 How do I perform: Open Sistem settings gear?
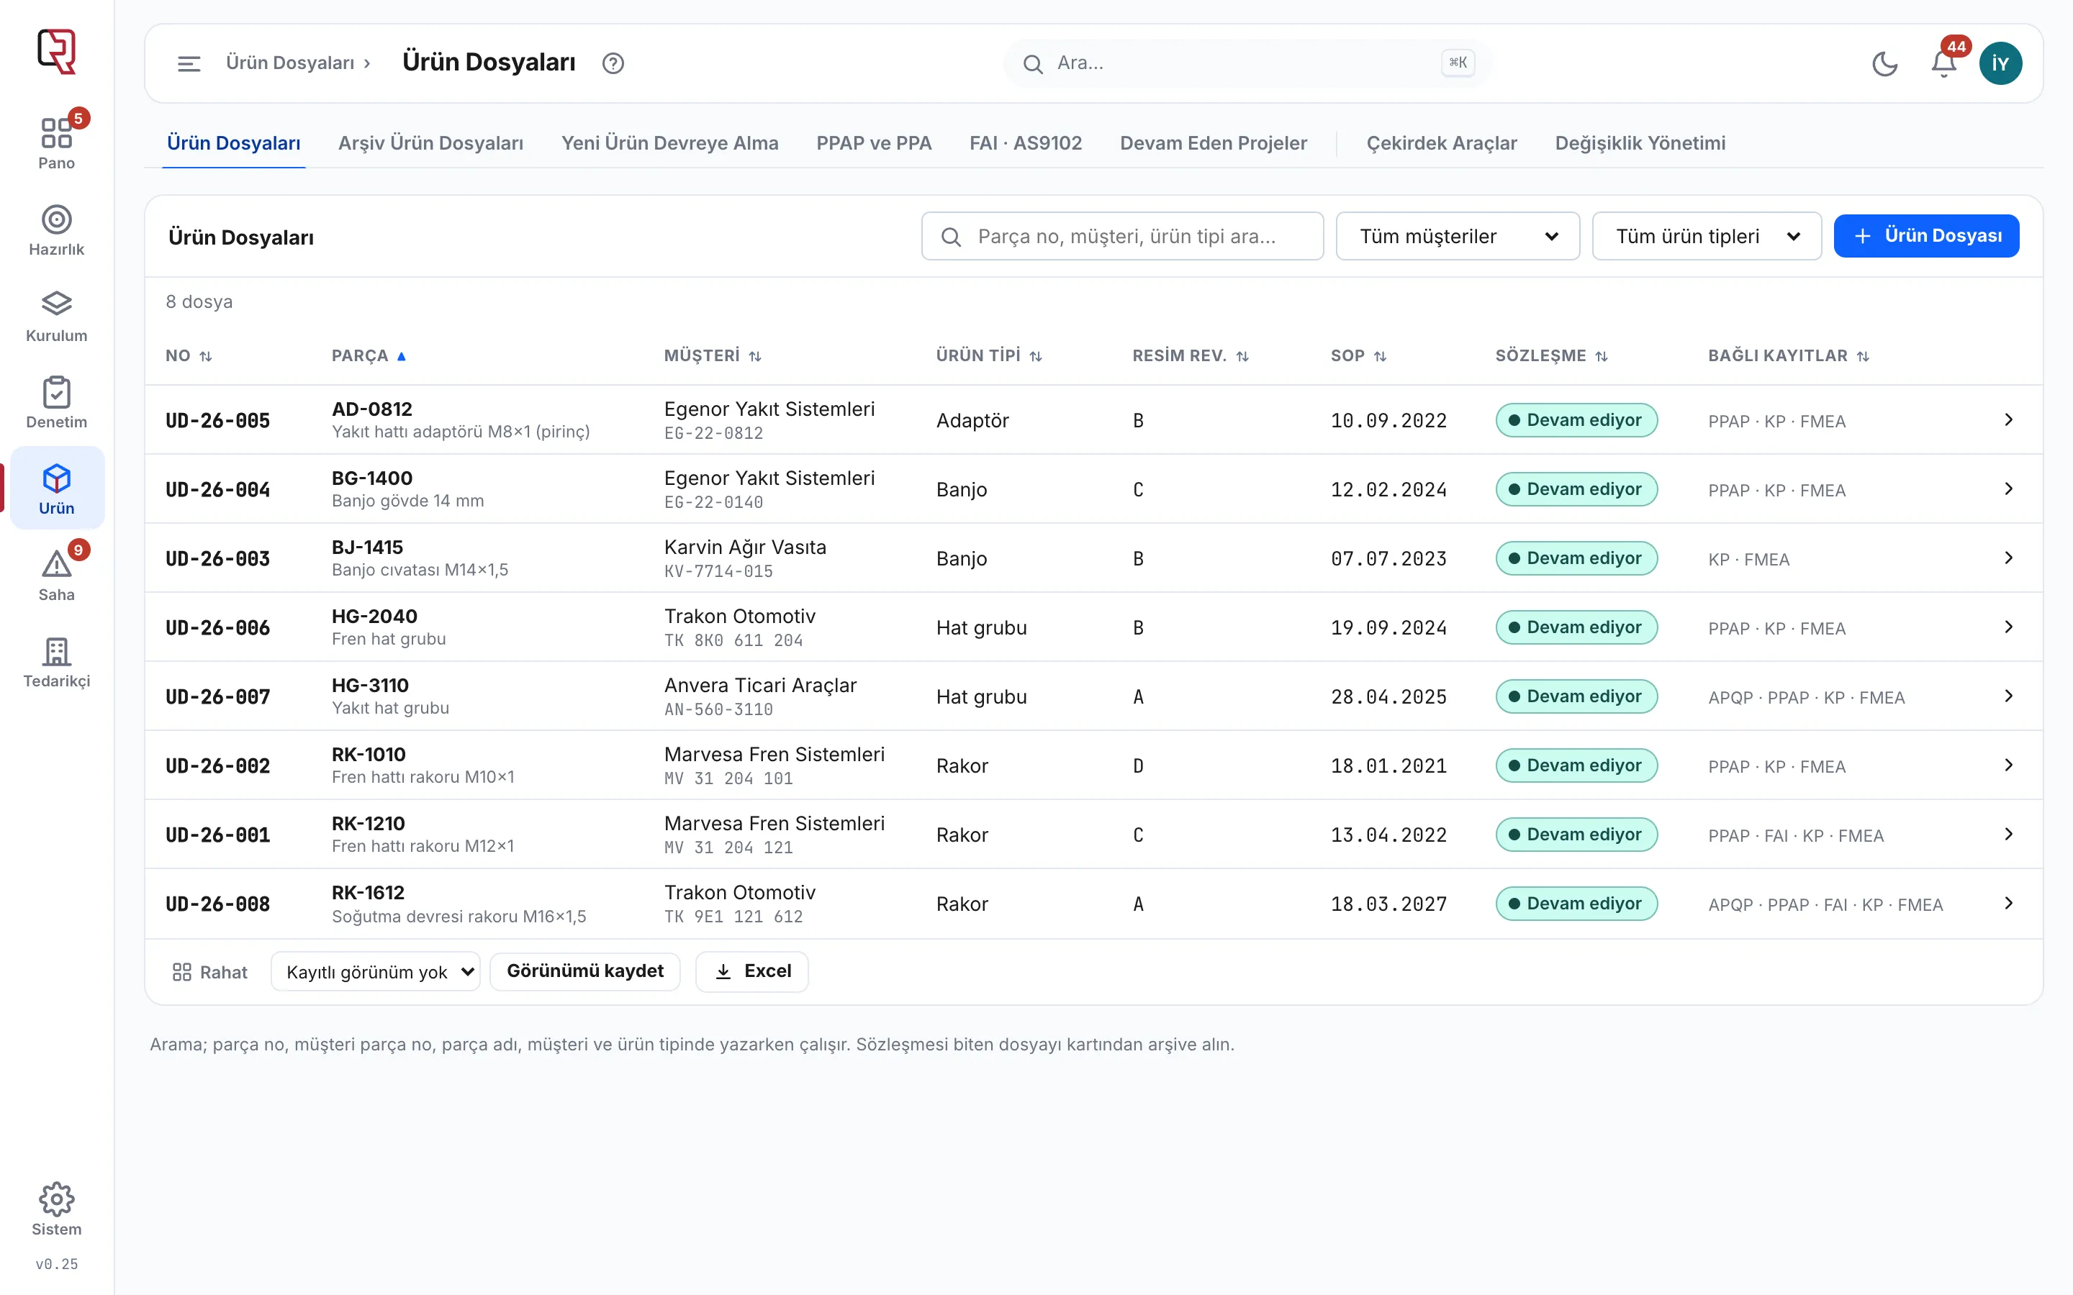(x=57, y=1209)
